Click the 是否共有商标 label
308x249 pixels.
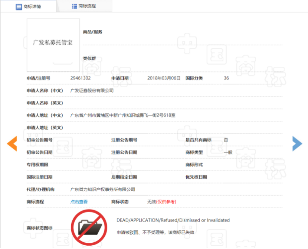(199, 140)
